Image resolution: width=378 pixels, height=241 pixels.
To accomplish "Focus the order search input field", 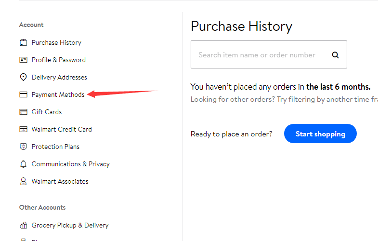I will coord(257,55).
